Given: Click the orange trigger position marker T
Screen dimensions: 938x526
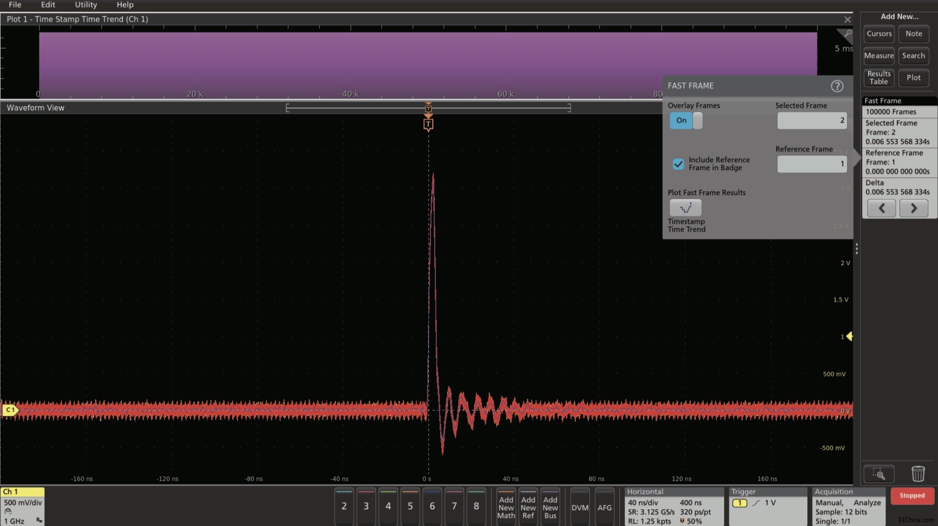Looking at the screenshot, I should coord(428,125).
